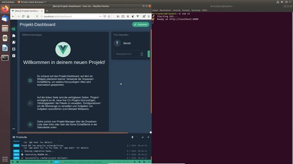Open the Configuration page in sidebar
This screenshot has height=164, width=293.
[x=14, y=49]
